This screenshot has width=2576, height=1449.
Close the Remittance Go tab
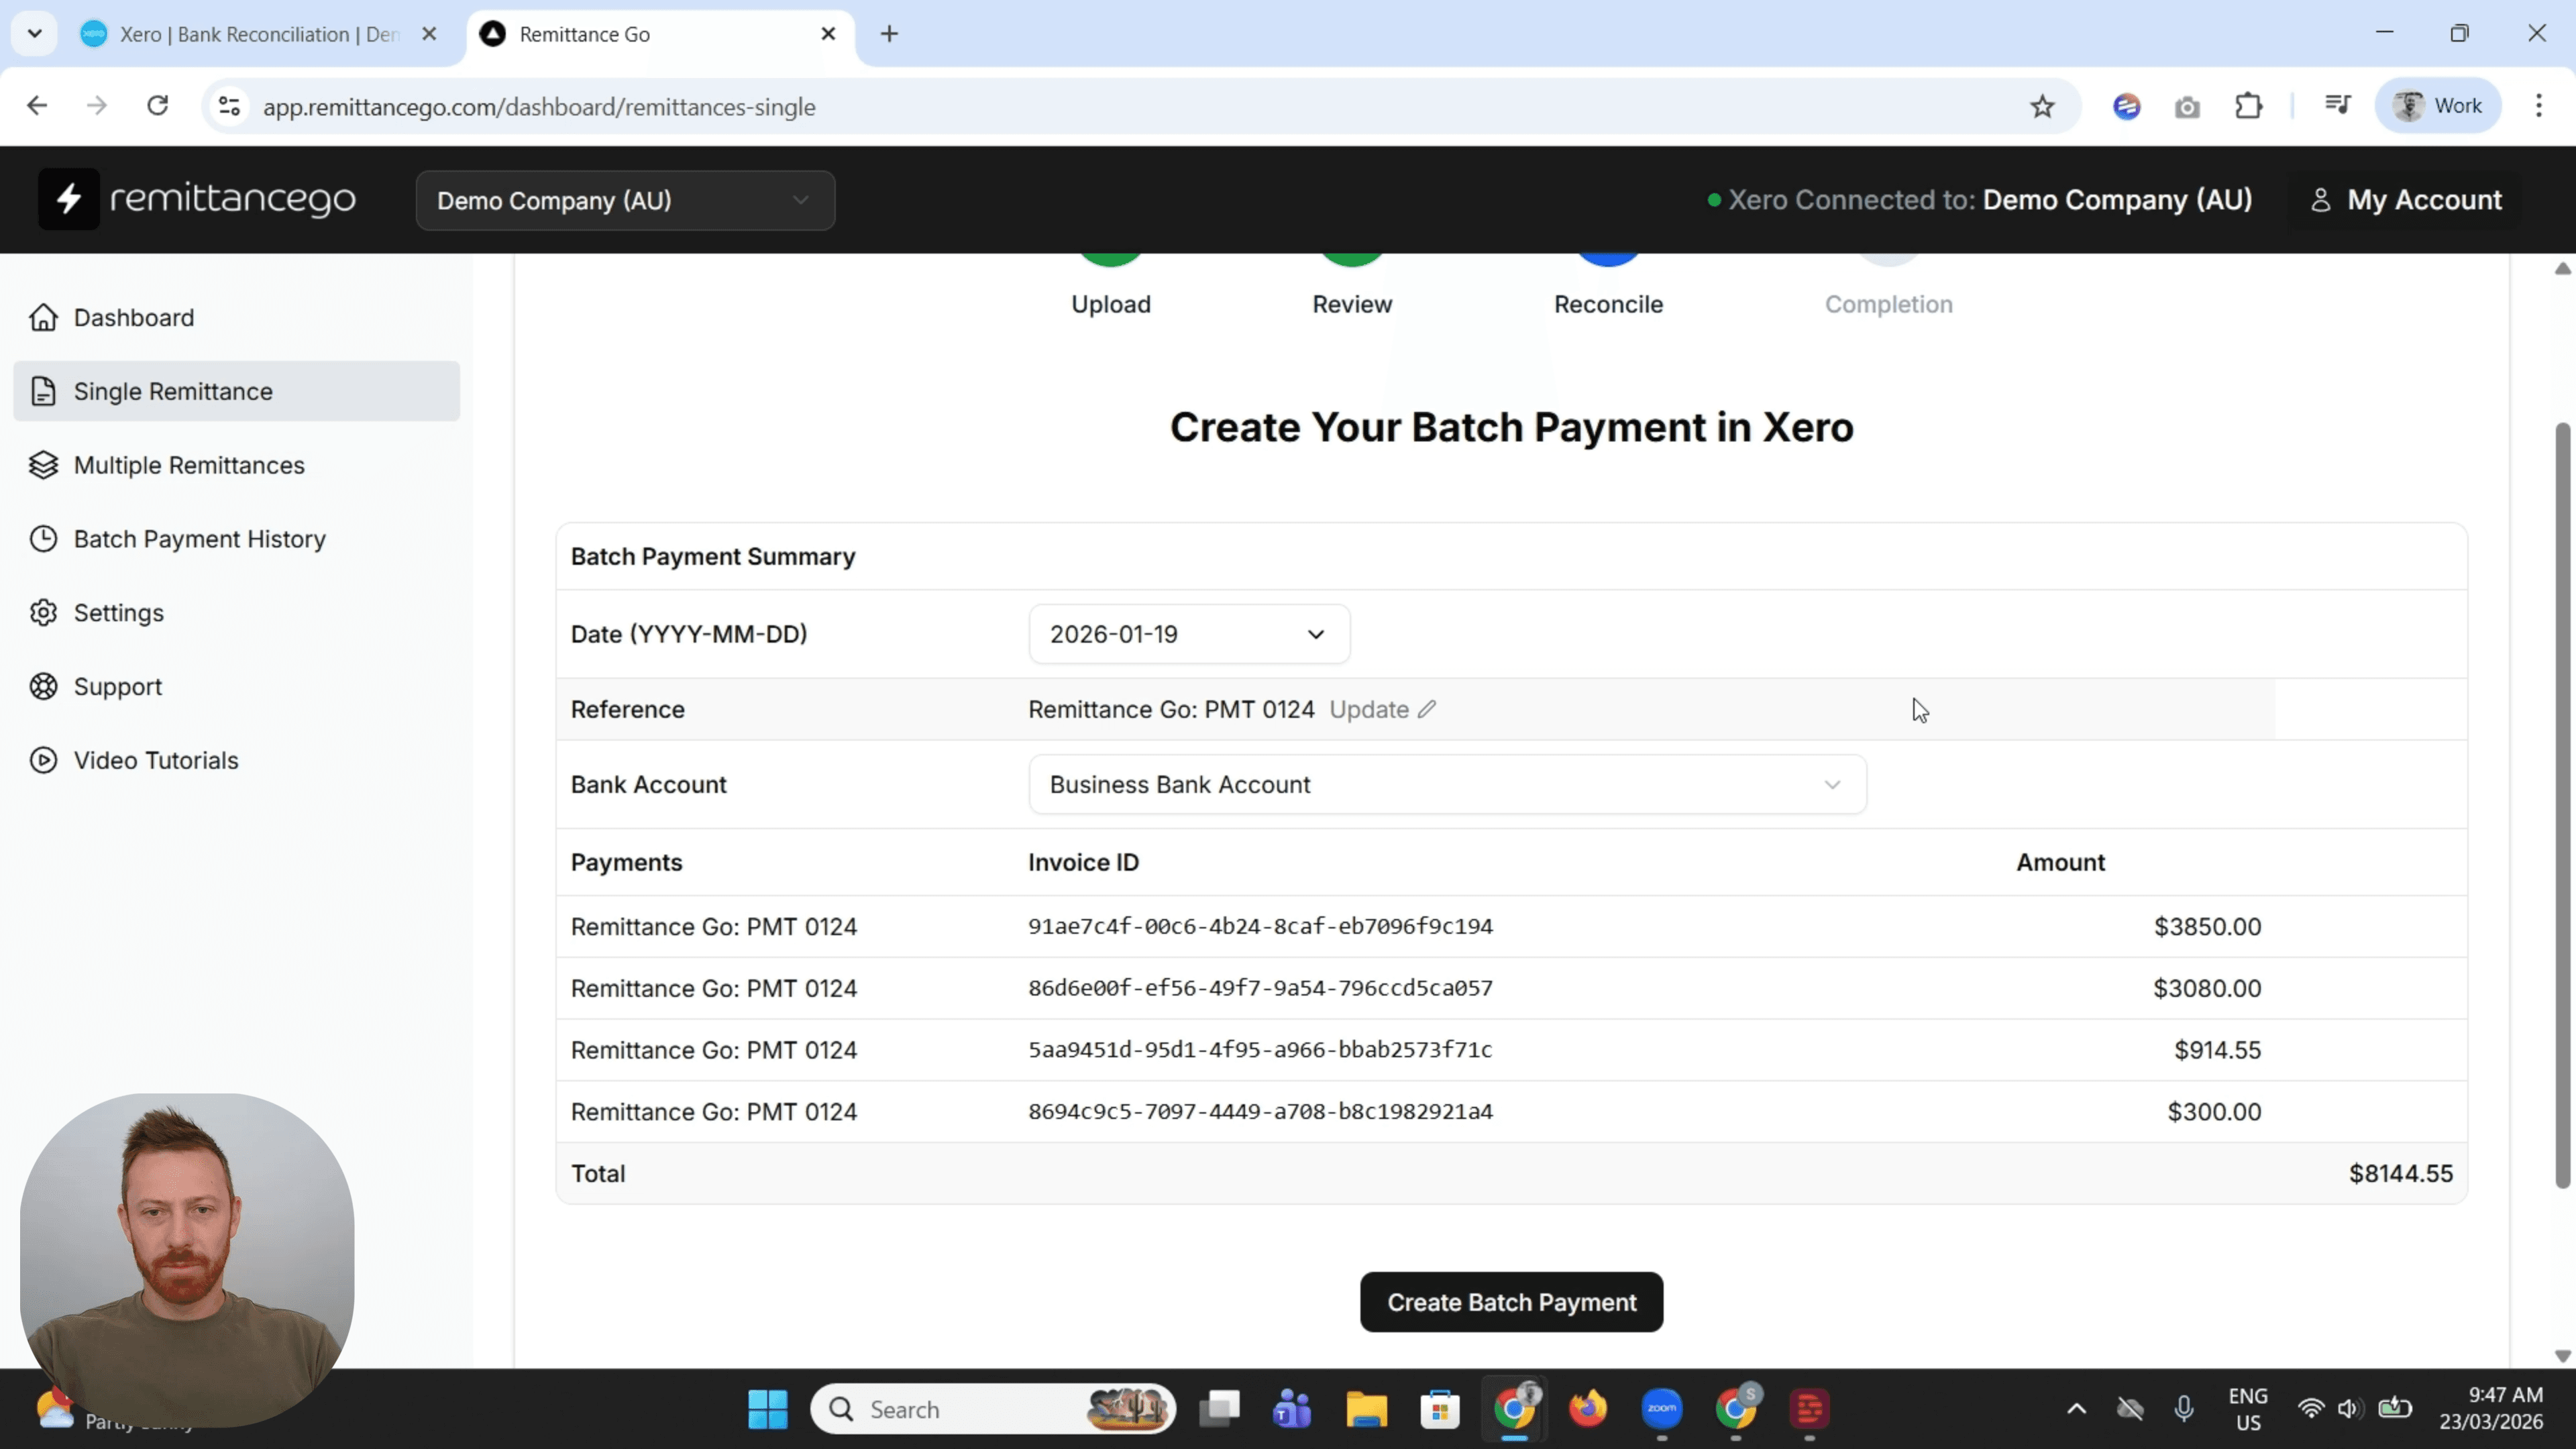(828, 34)
